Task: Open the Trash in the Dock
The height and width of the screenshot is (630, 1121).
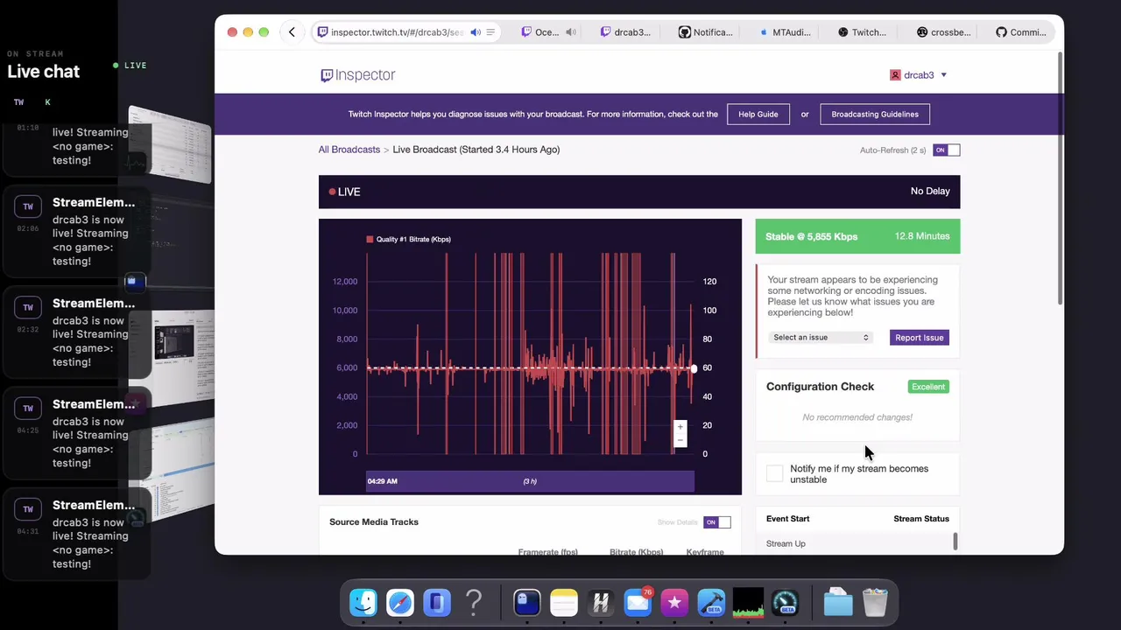Action: coord(875,602)
